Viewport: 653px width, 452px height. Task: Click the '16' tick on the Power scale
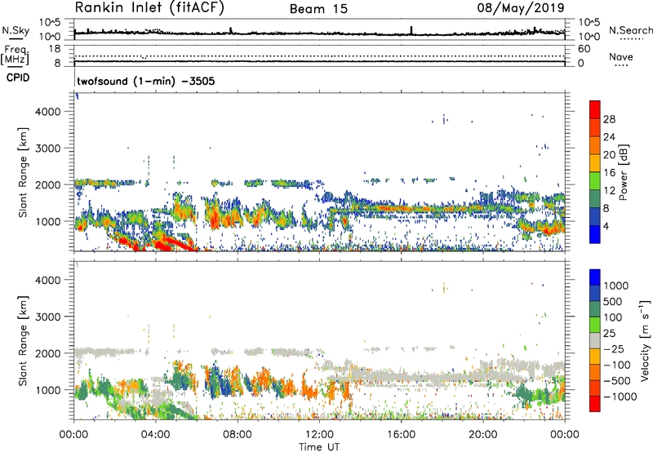[609, 173]
